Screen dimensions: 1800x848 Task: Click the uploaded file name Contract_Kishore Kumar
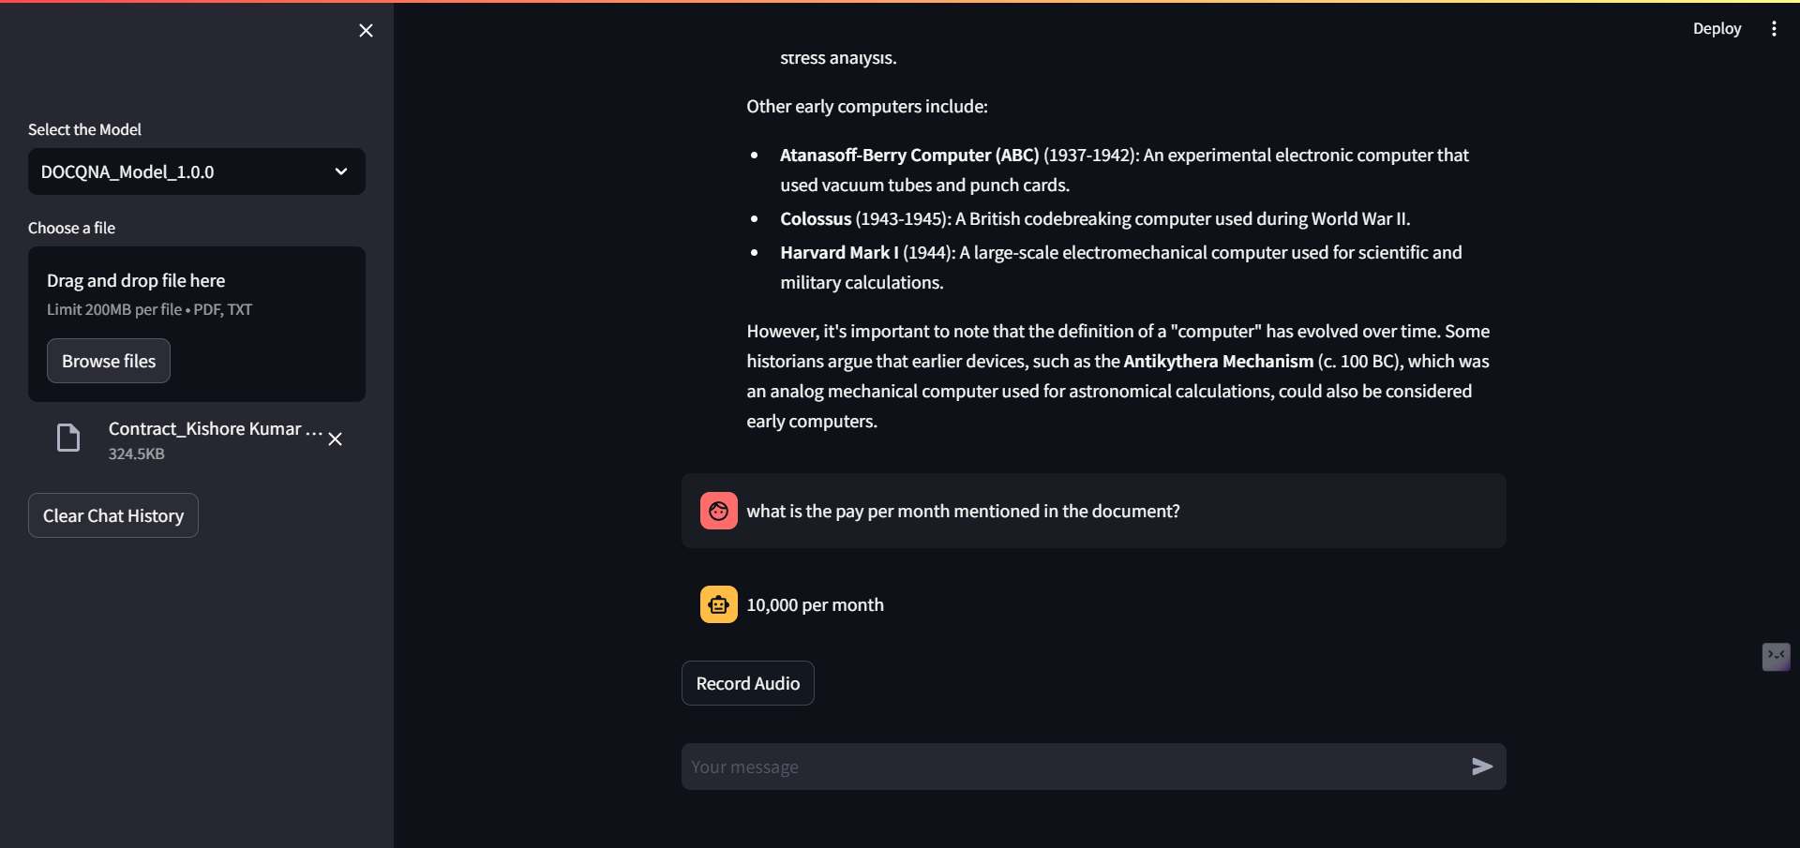pos(215,429)
